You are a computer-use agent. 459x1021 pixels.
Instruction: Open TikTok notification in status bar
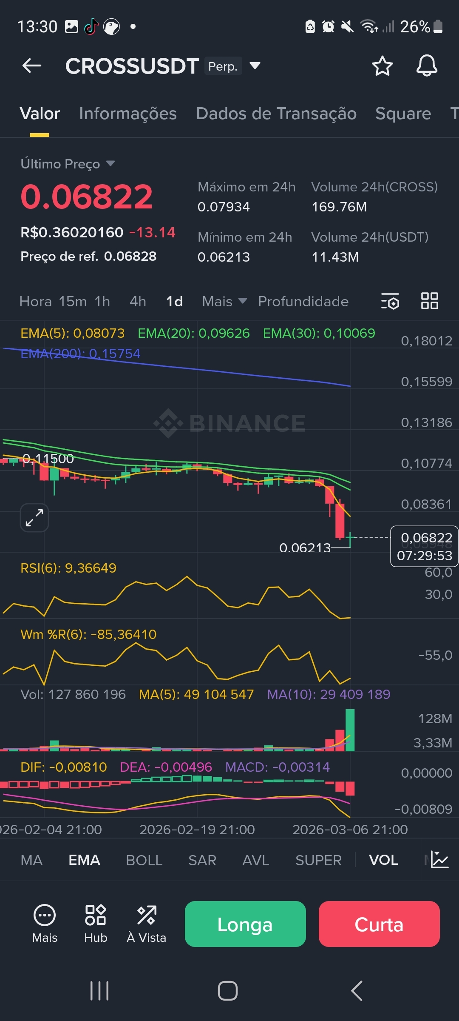coord(91,27)
